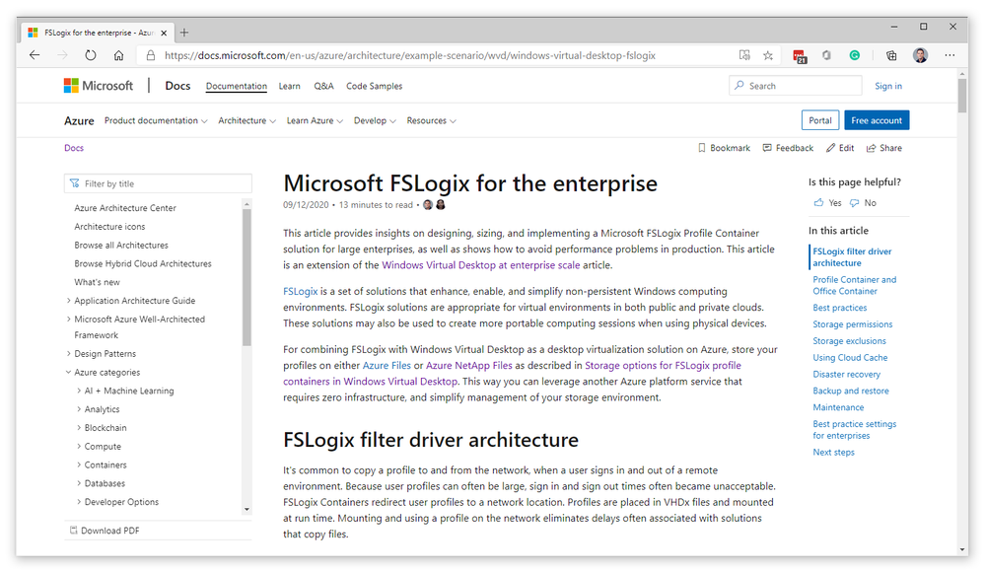Viewport: 985px width, 571px height.
Task: Click the Microsoft logo
Action: [x=99, y=86]
